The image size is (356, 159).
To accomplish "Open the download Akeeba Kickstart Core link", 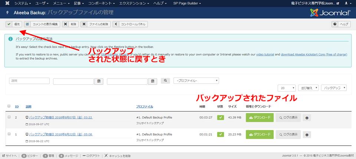I will 314,55.
